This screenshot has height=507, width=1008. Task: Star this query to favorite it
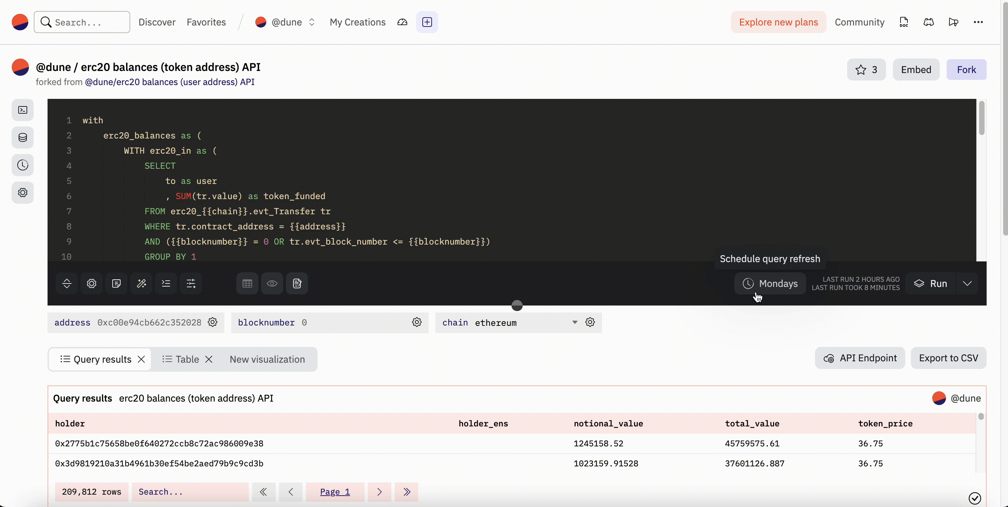point(866,70)
